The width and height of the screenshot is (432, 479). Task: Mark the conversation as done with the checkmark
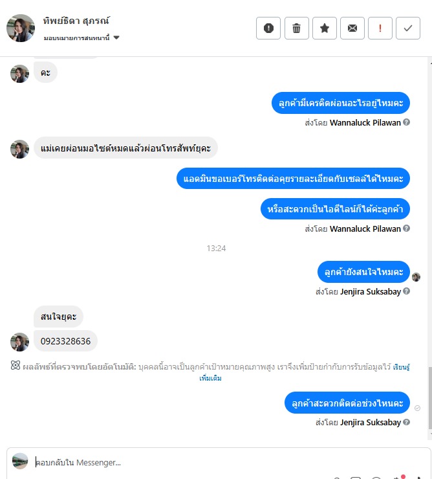click(407, 28)
